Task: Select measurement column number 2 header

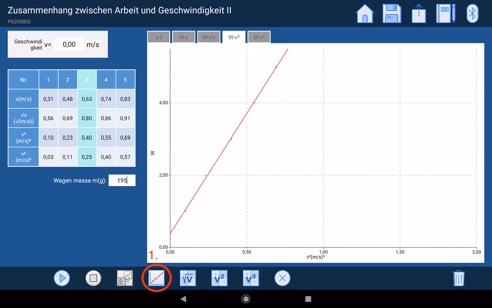Action: [x=68, y=80]
